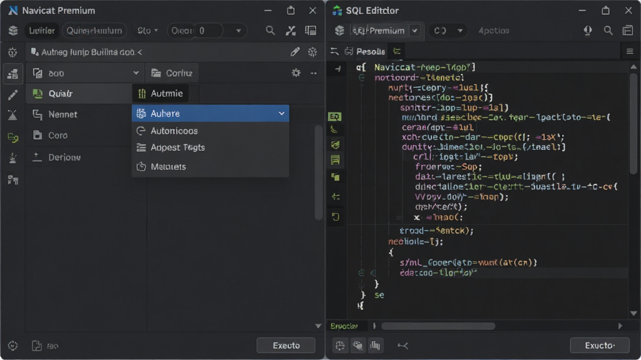Open the Ooon dropdown arrow in Navicat toolbar
Viewport: 641px width, 360px height.
pos(238,31)
